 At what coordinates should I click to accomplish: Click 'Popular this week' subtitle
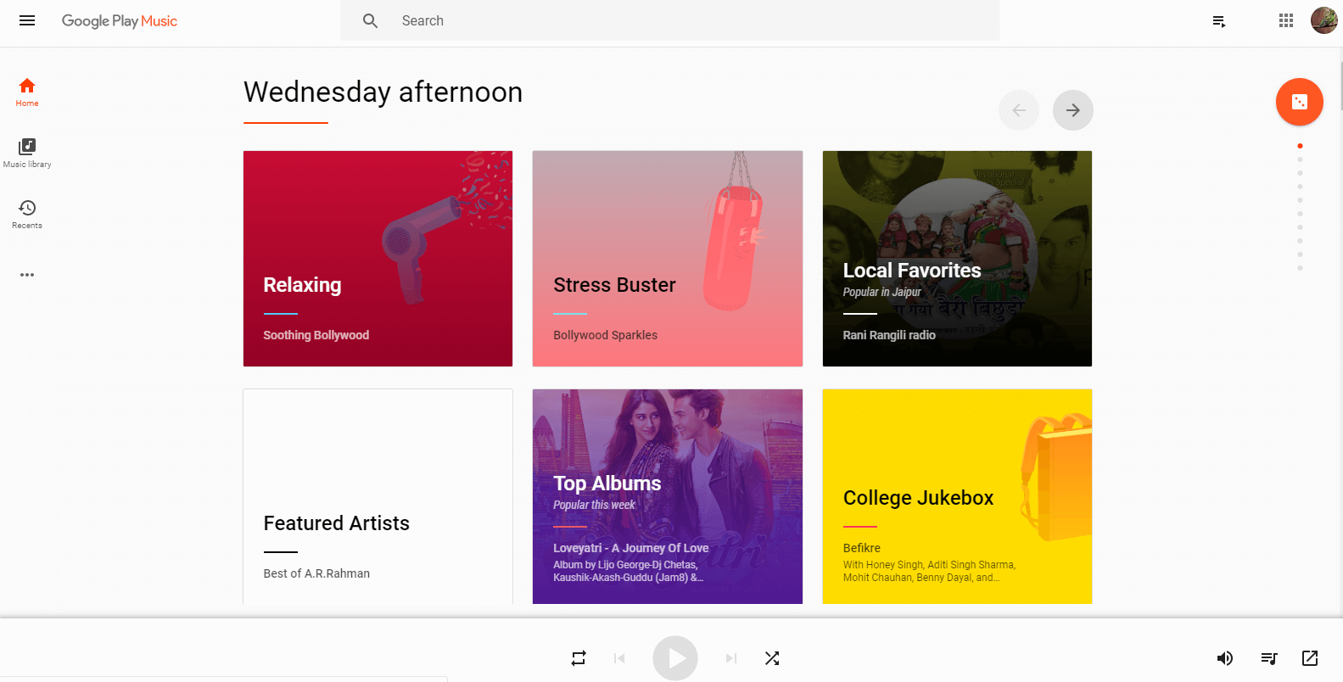(595, 505)
